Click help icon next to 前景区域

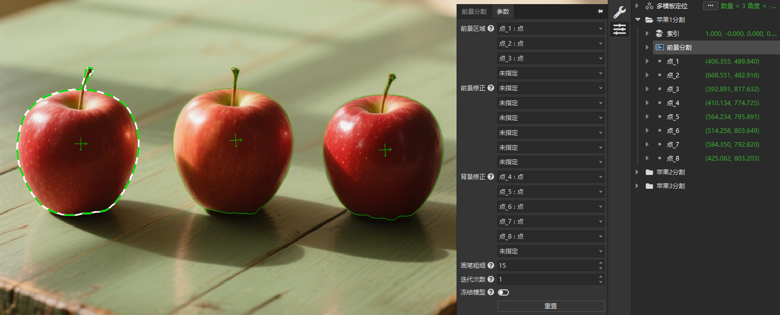click(491, 29)
